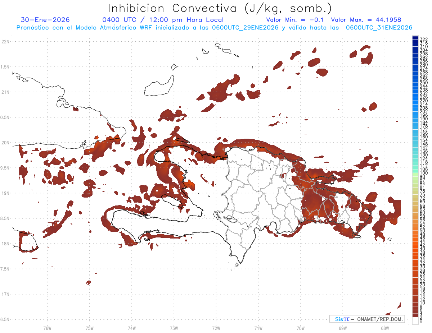
Task: Click the '22N' latitude label
Action: point(5,42)
